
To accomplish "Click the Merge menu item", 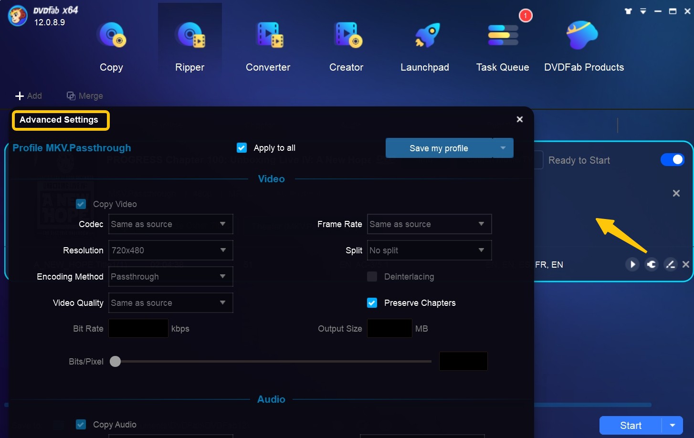I will pos(85,96).
